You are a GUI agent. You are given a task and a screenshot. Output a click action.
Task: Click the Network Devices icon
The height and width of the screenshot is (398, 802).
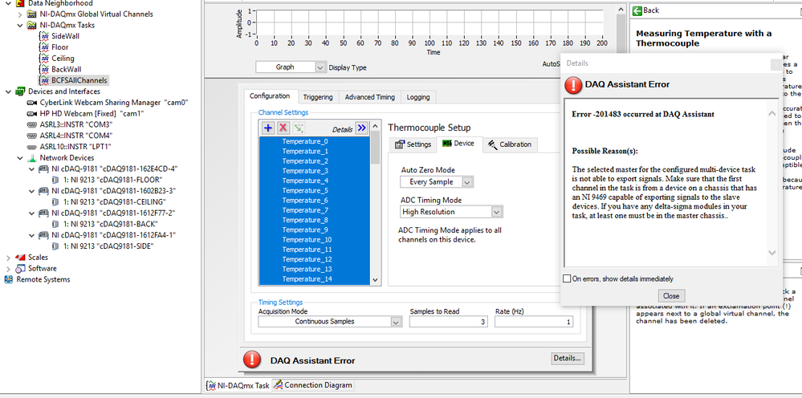[32, 158]
